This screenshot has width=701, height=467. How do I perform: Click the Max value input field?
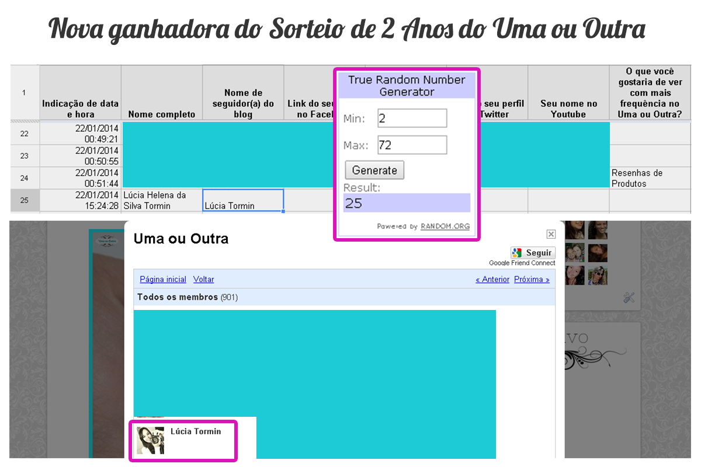pyautogui.click(x=412, y=145)
